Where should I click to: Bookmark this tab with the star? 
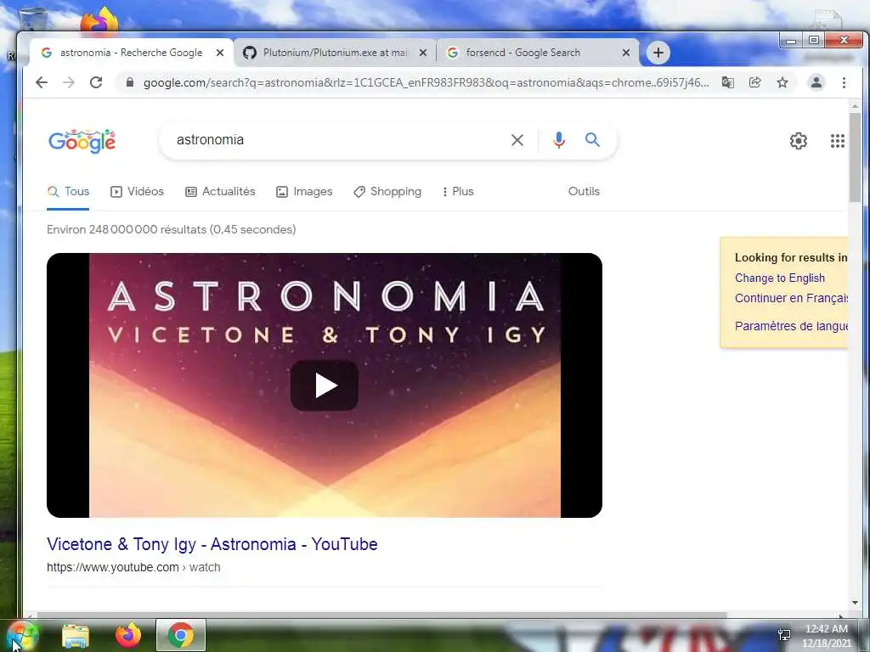[782, 82]
